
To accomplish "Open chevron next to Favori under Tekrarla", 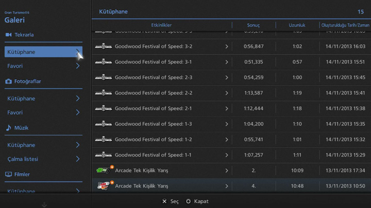I will click(78, 66).
